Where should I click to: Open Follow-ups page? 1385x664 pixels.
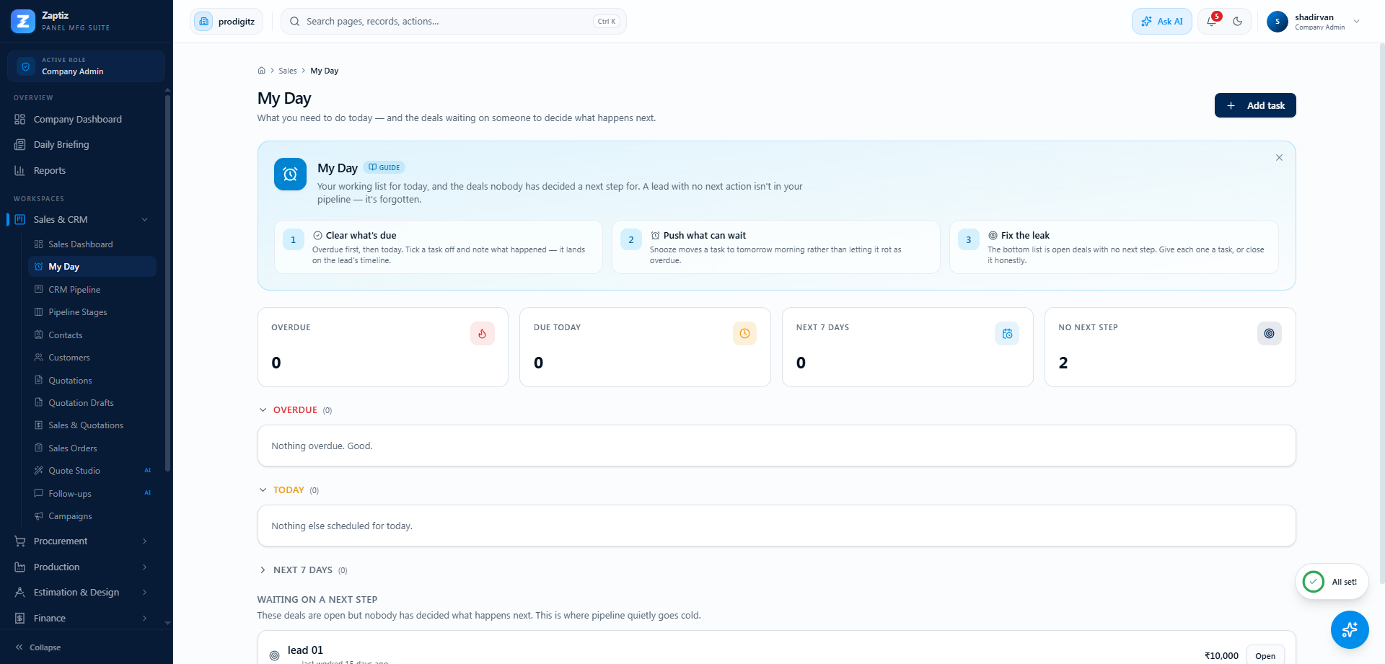92,494
